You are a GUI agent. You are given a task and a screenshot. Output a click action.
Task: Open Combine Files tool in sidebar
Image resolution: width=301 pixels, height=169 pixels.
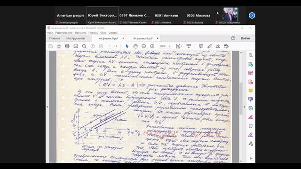click(x=251, y=99)
